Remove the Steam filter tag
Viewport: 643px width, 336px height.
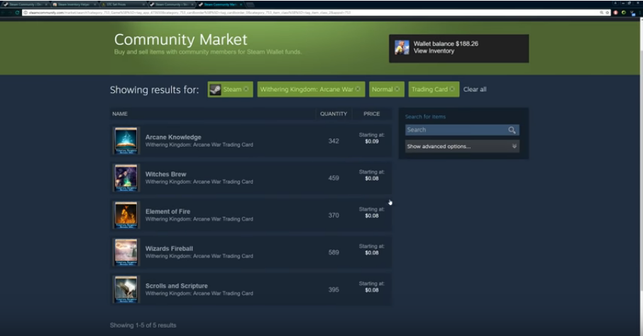tap(246, 89)
